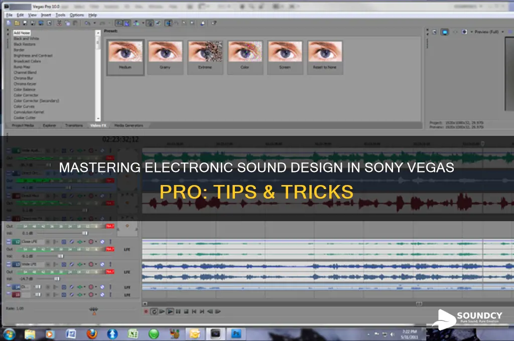Image resolution: width=514 pixels, height=341 pixels.
Task: Save the project using floppy icon
Action: (25, 23)
